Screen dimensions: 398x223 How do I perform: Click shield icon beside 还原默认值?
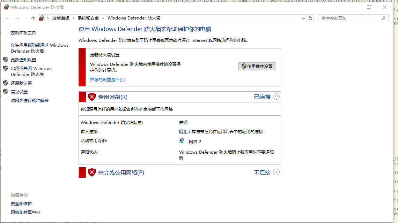tap(6, 83)
